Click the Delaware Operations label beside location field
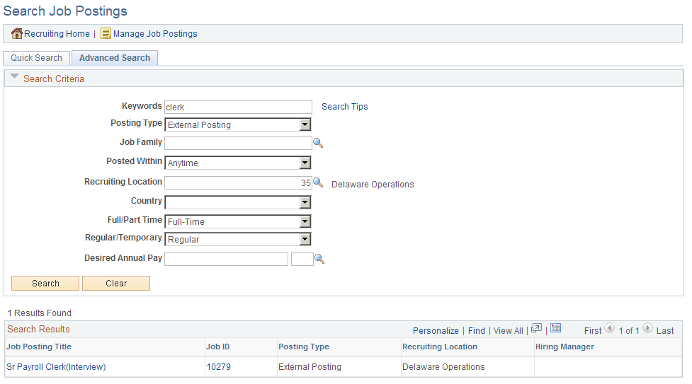The width and height of the screenshot is (692, 384). pos(373,185)
